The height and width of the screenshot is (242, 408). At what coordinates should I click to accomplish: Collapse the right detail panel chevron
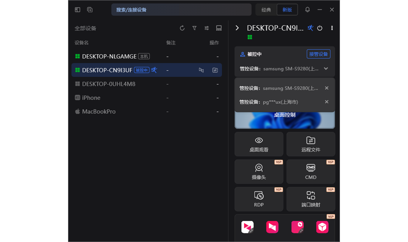[237, 28]
